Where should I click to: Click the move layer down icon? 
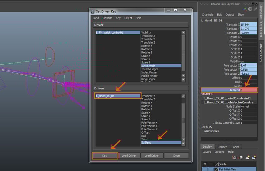tap(240, 158)
